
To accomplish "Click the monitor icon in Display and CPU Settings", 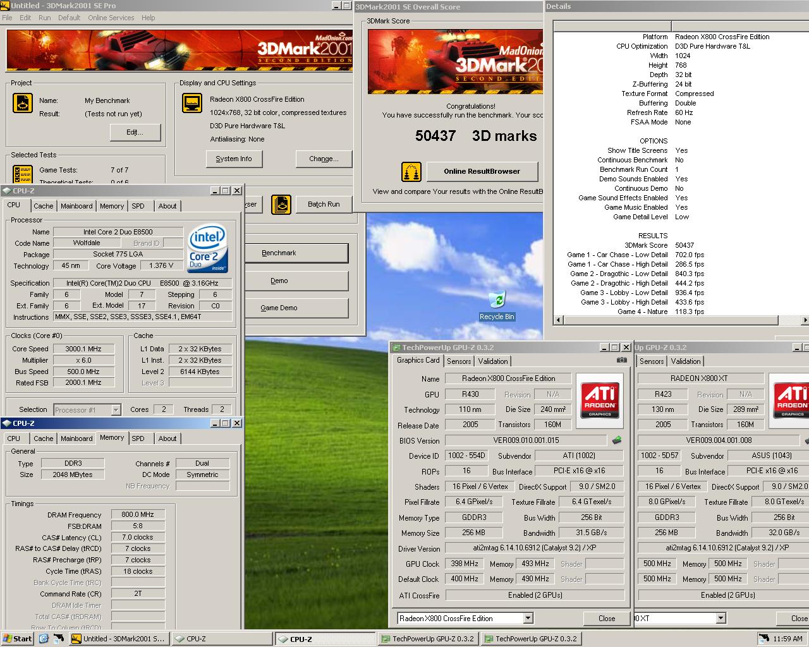I will click(192, 103).
